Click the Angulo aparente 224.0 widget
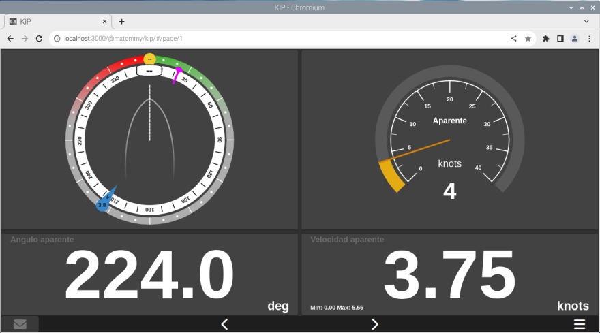This screenshot has width=600, height=333. pyautogui.click(x=149, y=274)
